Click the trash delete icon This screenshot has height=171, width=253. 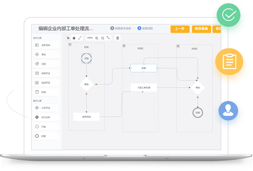[117, 38]
